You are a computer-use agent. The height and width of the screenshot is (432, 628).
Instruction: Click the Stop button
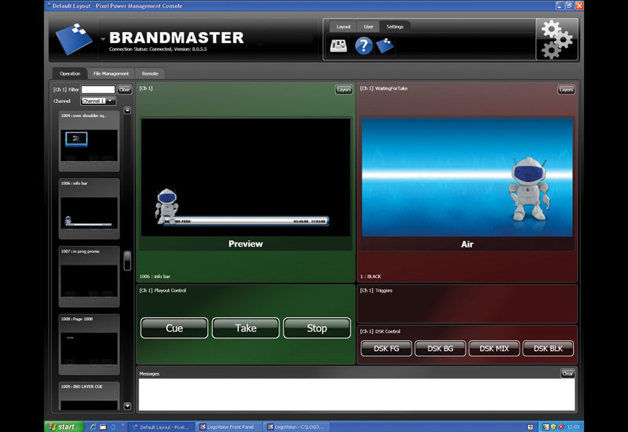[317, 328]
